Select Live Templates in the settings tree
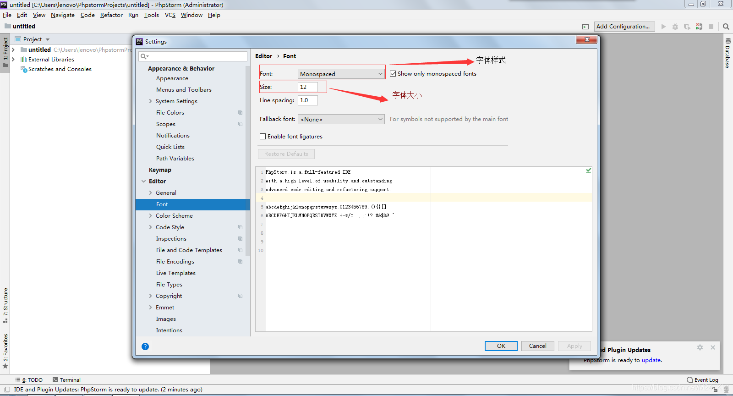Viewport: 733px width, 396px height. coord(175,273)
